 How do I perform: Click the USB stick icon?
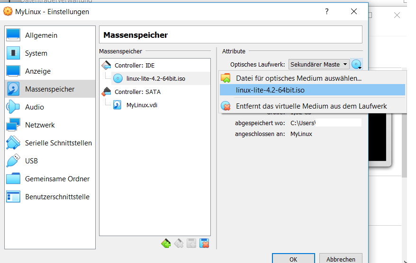13,161
